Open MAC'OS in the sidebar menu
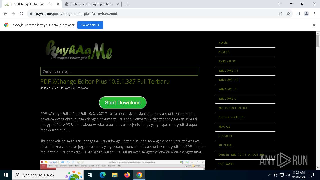Image resolution: width=320 pixels, height=180 pixels. coord(224,127)
